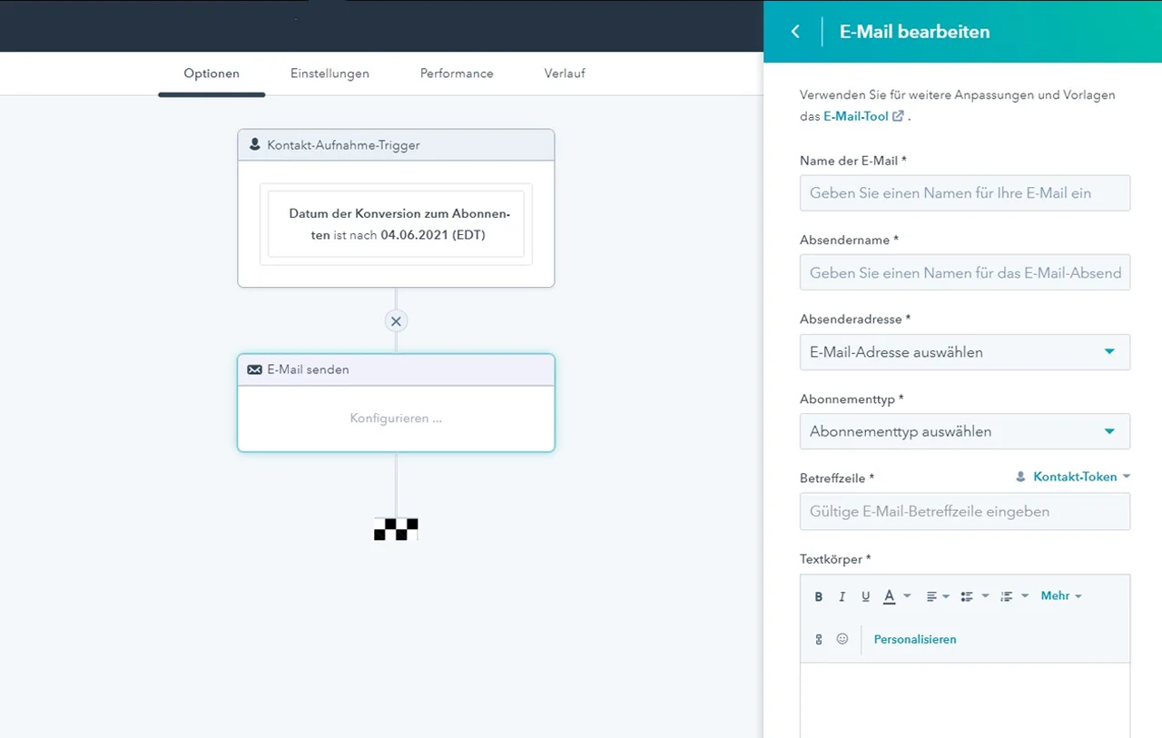Open the emoji picker smiley icon
1162x738 pixels.
click(842, 639)
